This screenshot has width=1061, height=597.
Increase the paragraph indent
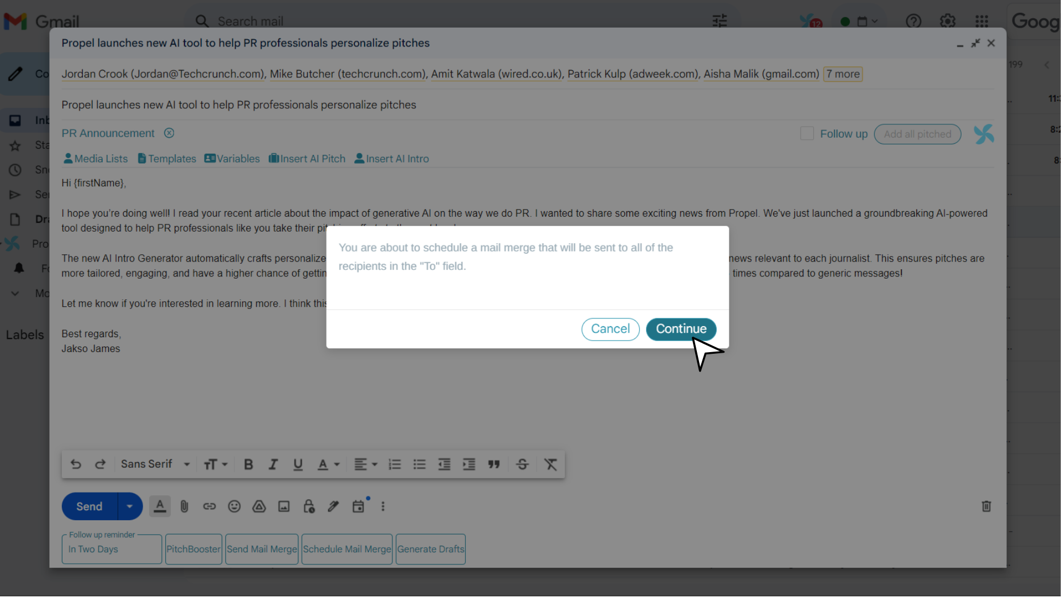469,464
